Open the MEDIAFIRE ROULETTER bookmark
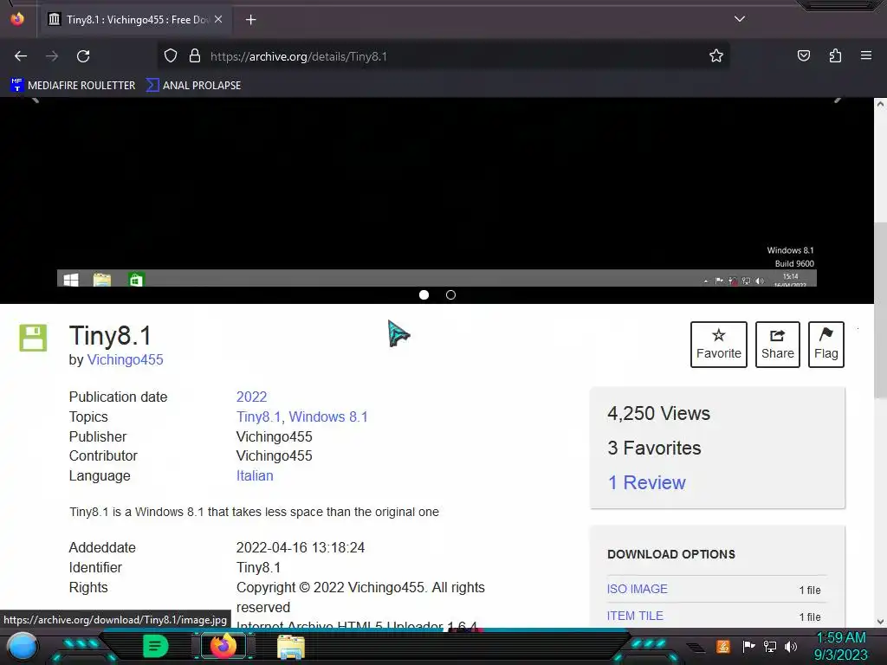The height and width of the screenshot is (665, 887). pos(73,86)
